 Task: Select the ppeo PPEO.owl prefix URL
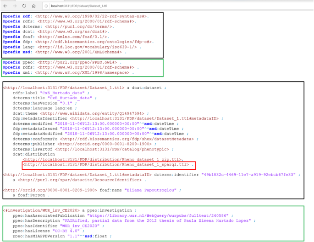(77, 62)
